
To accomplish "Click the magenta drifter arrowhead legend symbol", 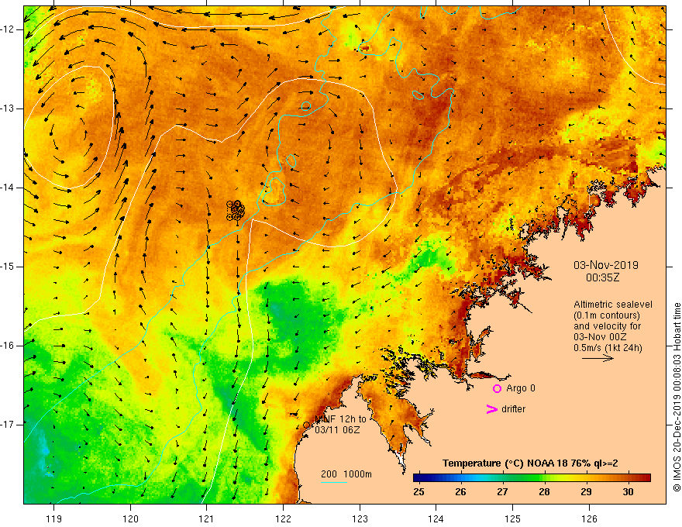I will pyautogui.click(x=491, y=408).
